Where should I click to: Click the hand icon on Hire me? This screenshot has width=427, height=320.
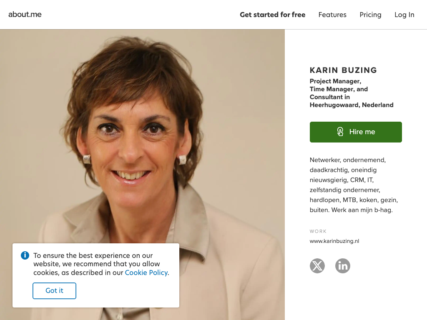coord(340,132)
